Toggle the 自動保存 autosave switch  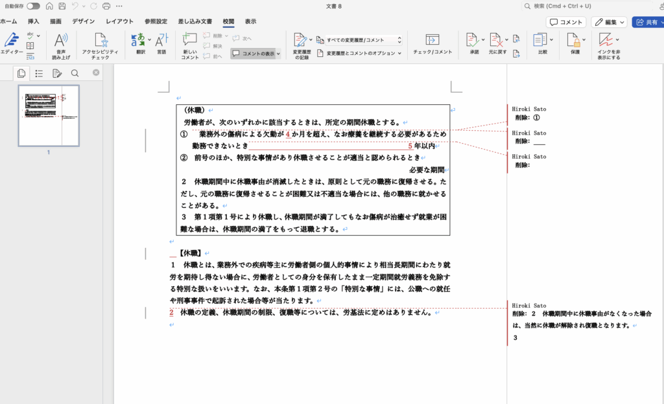click(x=32, y=6)
